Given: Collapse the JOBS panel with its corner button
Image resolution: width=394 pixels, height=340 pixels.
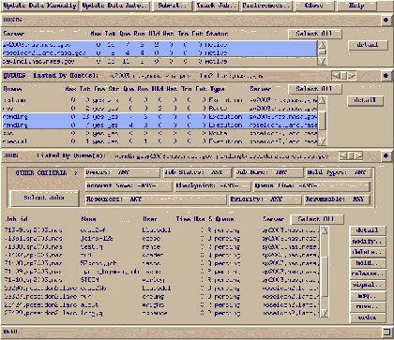Looking at the screenshot, I should click(x=386, y=155).
